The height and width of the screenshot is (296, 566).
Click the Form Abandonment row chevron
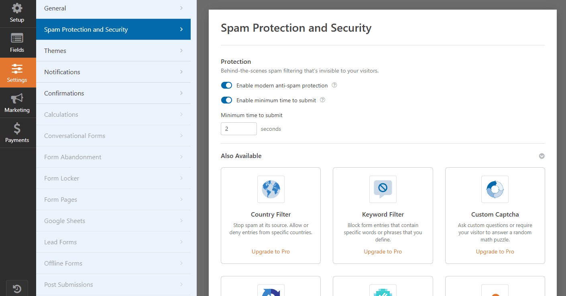point(181,157)
